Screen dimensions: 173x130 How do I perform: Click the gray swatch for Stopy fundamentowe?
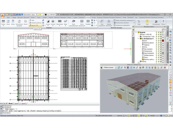pyautogui.click(x=163, y=53)
